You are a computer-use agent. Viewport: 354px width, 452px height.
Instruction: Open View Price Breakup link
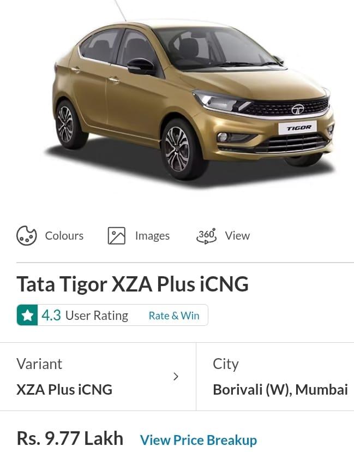pyautogui.click(x=199, y=440)
